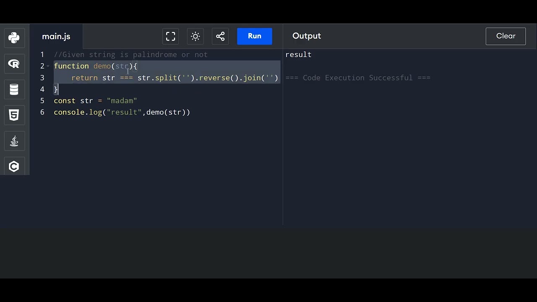This screenshot has width=537, height=302.
Task: Click demo(str) call on line 6
Action: click(x=166, y=112)
